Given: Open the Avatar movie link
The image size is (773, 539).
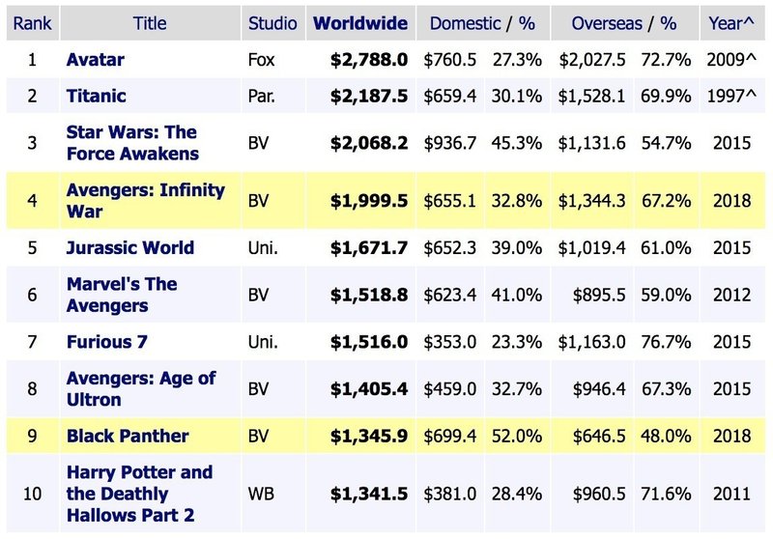Looking at the screenshot, I should click(x=95, y=60).
